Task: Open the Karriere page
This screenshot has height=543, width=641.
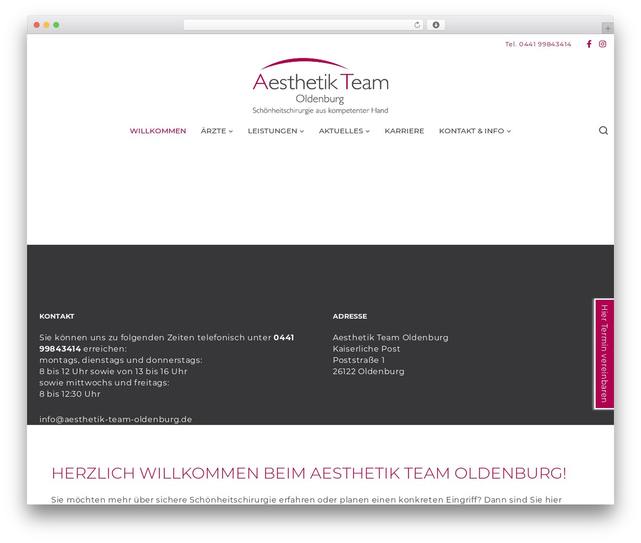Action: (404, 131)
